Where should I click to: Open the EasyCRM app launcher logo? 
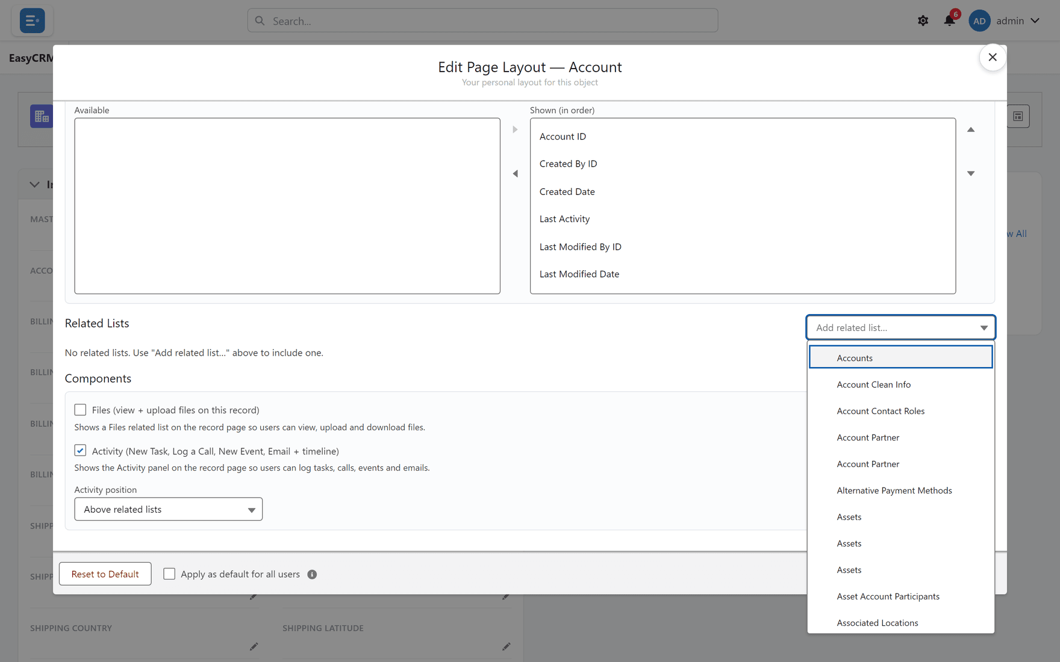pos(32,20)
